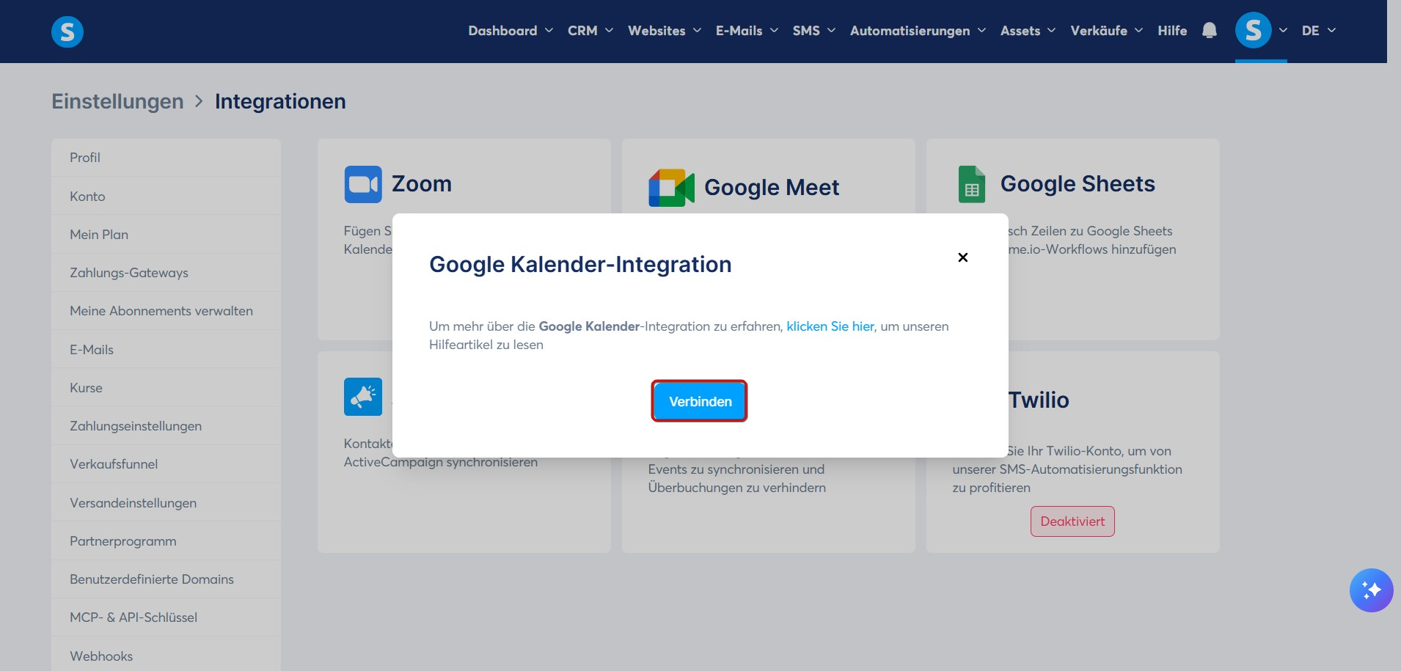Image resolution: width=1401 pixels, height=671 pixels.
Task: Open the 'klicken Sie hier' help link
Action: [x=830, y=326]
